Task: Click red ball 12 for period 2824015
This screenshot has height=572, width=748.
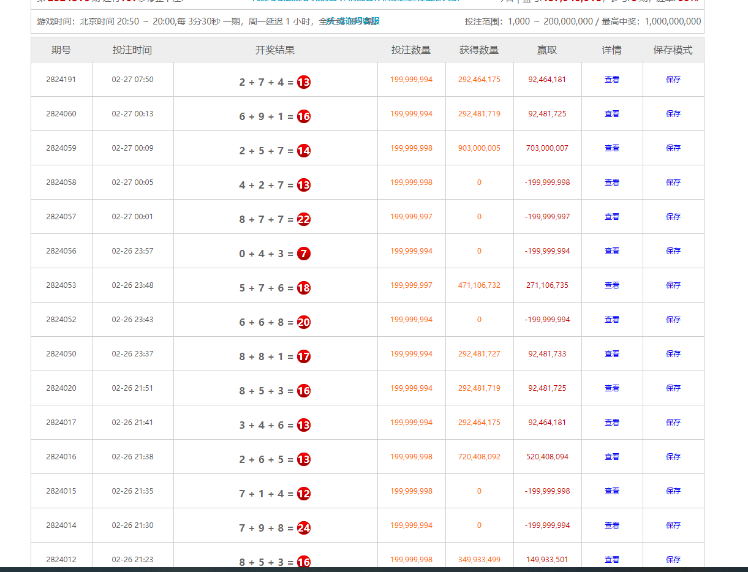Action: (x=304, y=494)
